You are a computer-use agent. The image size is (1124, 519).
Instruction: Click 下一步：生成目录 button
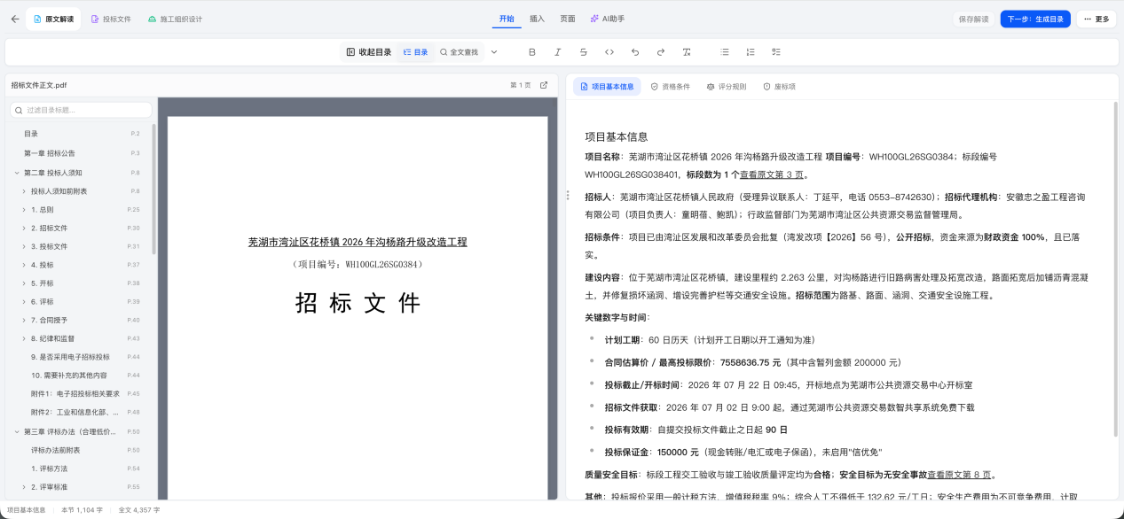(x=1035, y=19)
